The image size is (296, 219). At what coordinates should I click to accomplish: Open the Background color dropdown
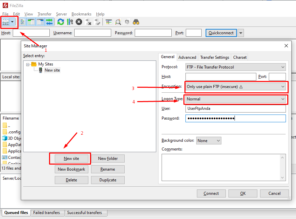click(x=209, y=141)
